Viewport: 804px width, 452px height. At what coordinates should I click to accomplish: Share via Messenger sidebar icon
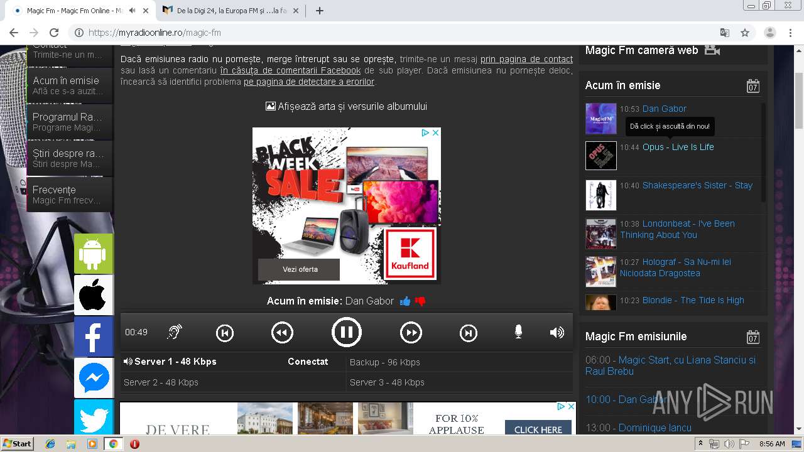tap(94, 378)
